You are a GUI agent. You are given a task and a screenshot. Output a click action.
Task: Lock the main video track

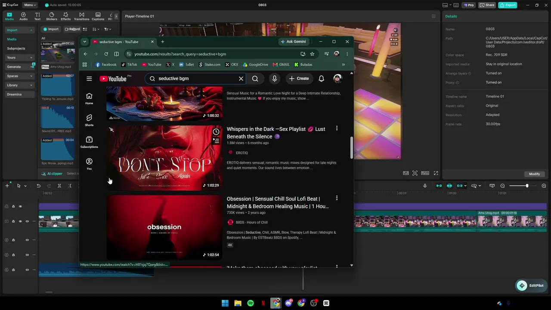13,221
